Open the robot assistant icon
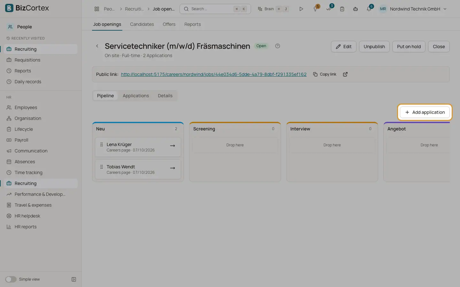The image size is (460, 287). [356, 9]
